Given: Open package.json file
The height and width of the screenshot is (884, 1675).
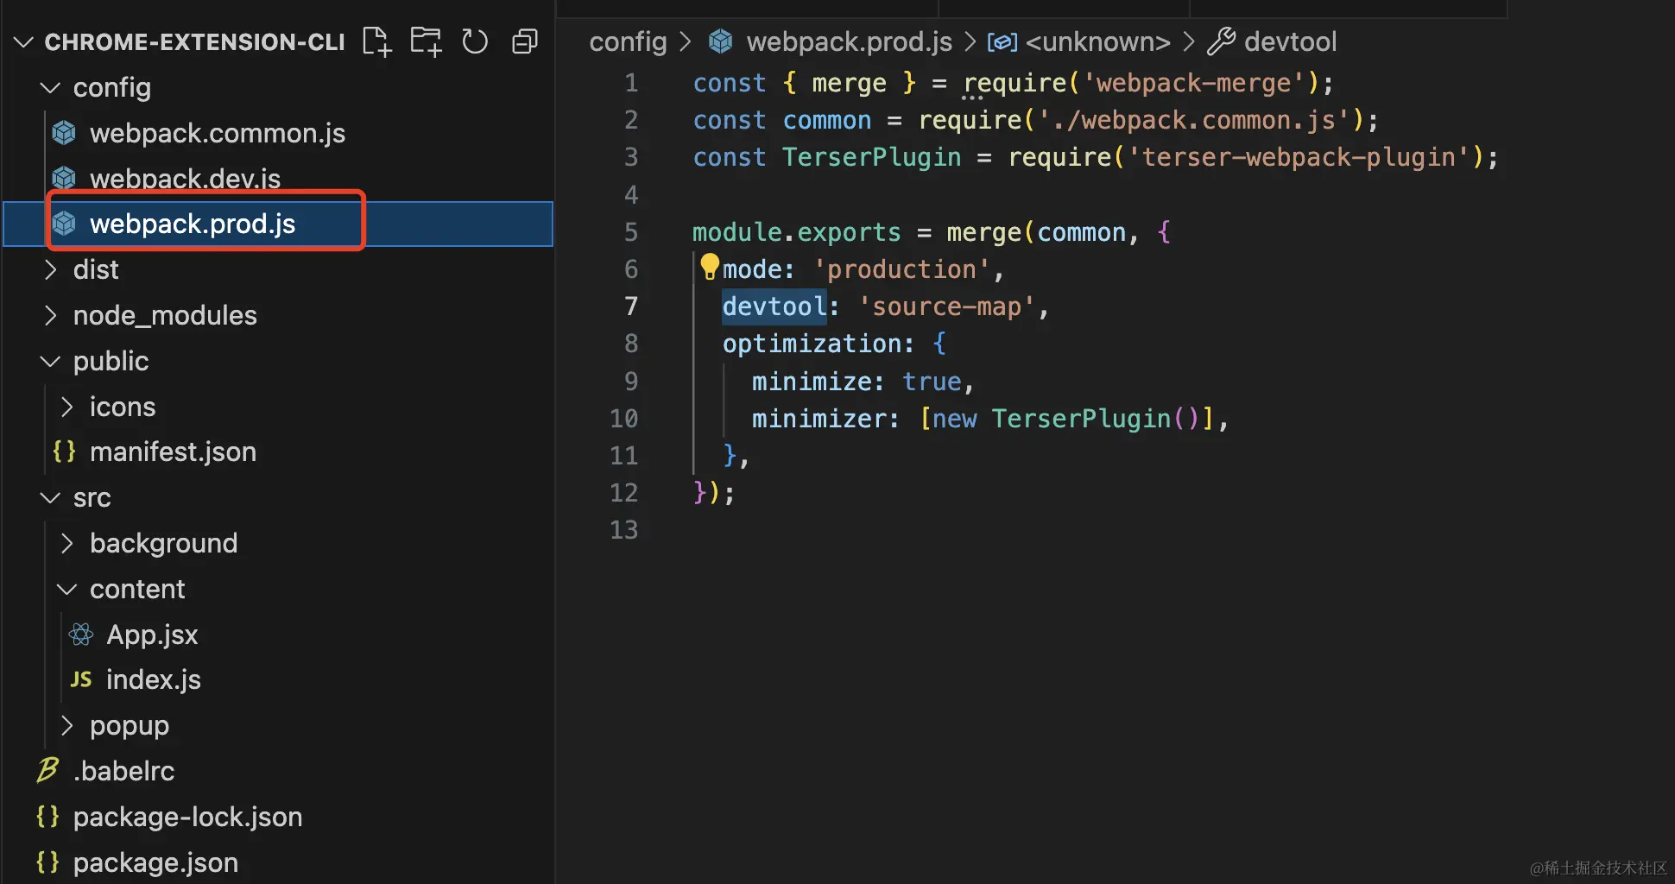Looking at the screenshot, I should click(155, 862).
